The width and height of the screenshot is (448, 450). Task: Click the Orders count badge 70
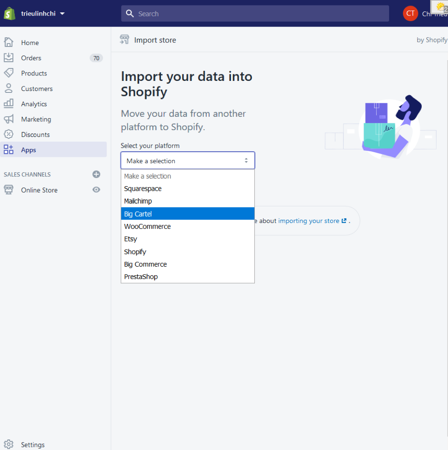click(x=96, y=58)
